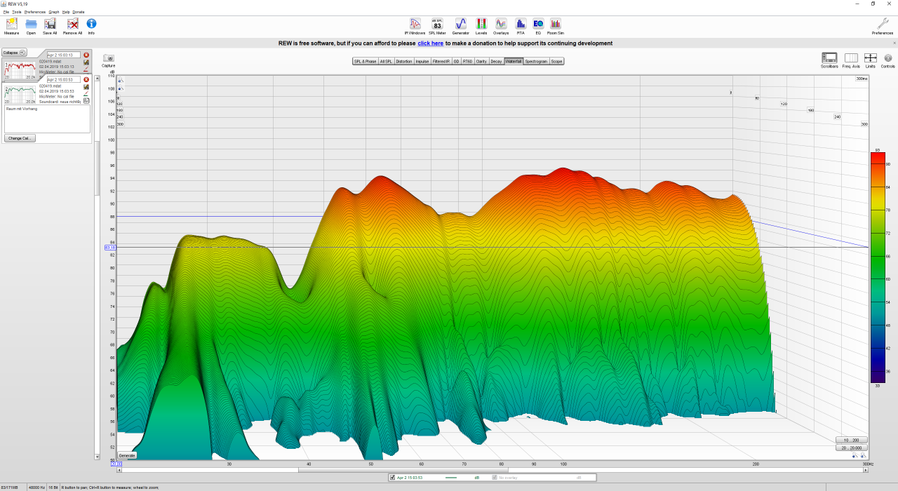Select the SPL & Phase graph tab
The height and width of the screenshot is (491, 898).
coord(365,61)
